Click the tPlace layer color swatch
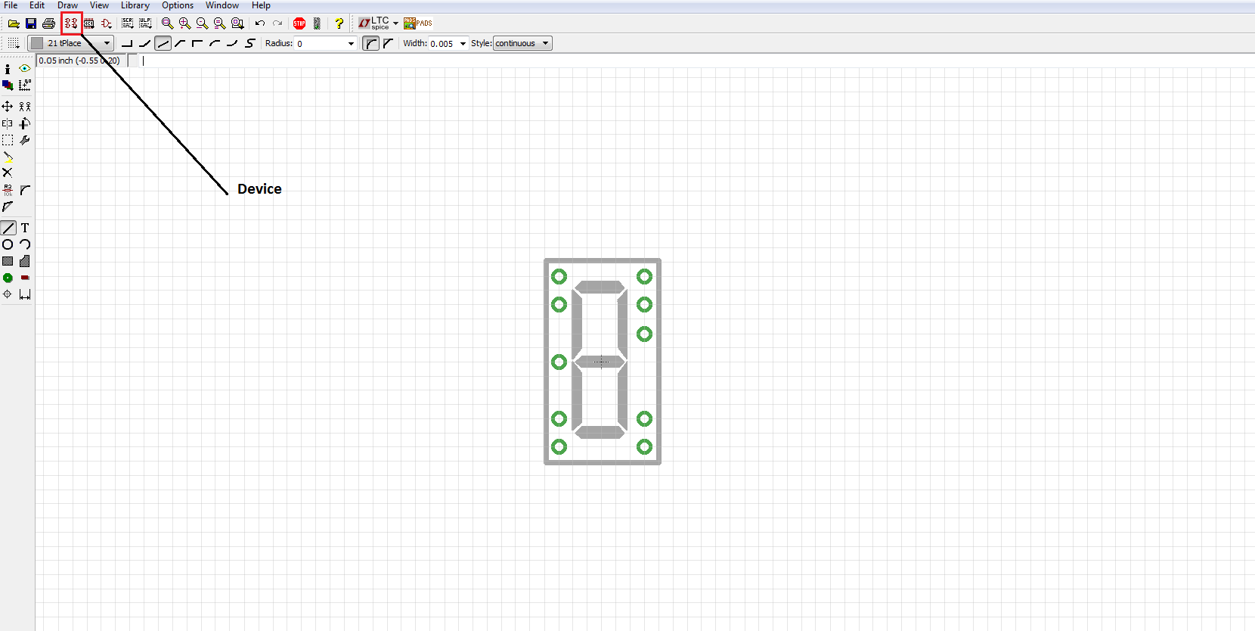The image size is (1255, 631). [37, 43]
